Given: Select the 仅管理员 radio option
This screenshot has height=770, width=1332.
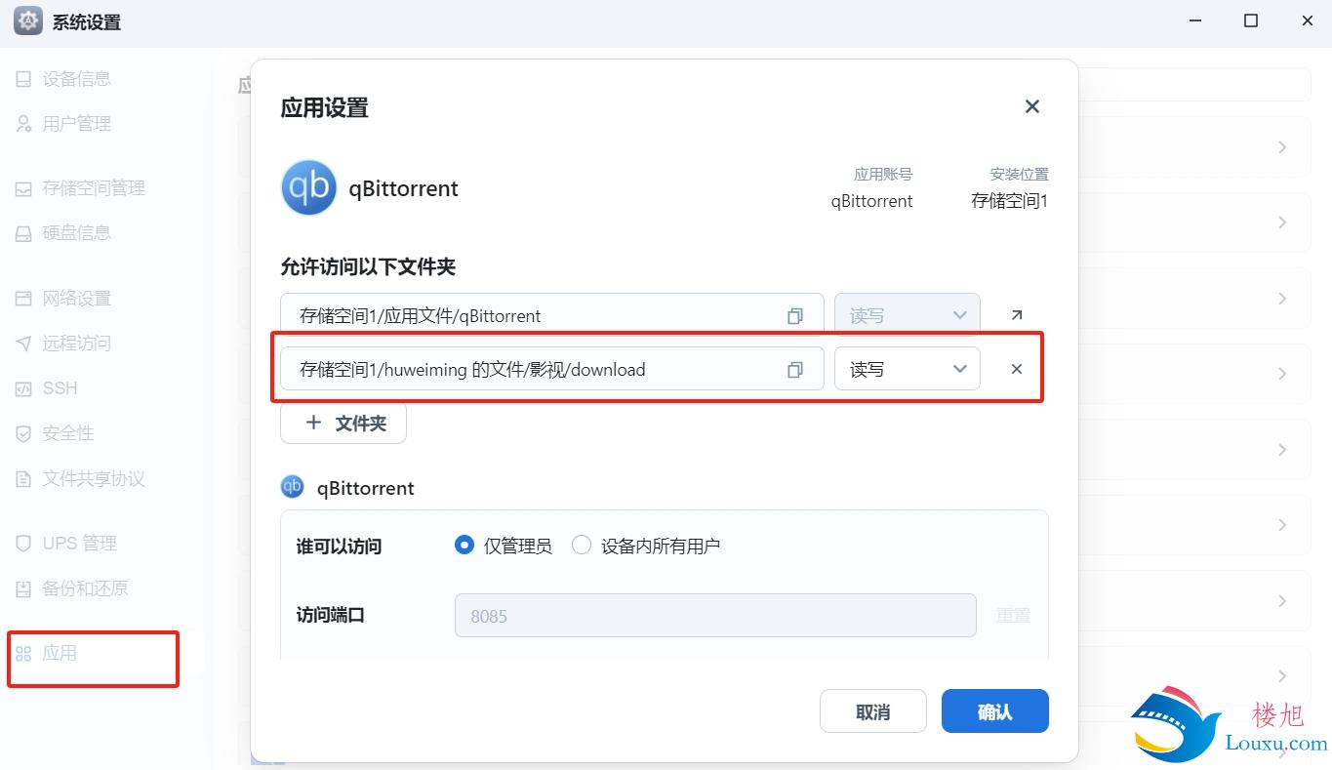Looking at the screenshot, I should pyautogui.click(x=464, y=546).
